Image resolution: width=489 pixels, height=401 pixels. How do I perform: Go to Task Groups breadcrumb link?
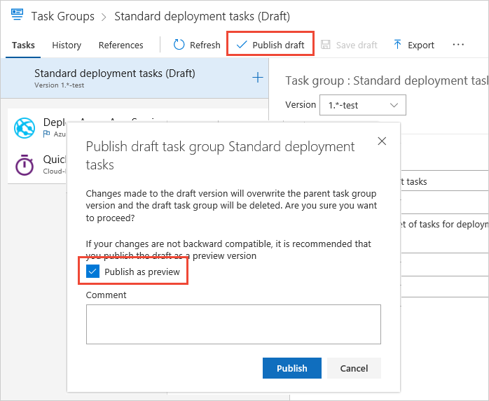pyautogui.click(x=62, y=15)
